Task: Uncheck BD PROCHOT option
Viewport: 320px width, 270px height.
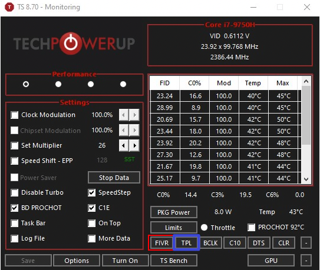Action: (15, 208)
